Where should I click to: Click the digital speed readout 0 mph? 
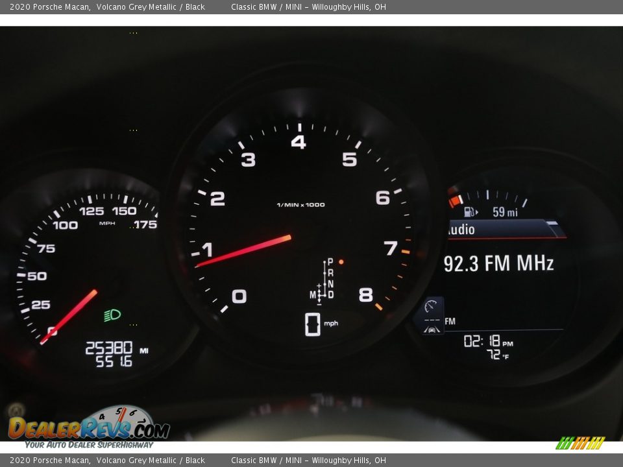coord(321,324)
